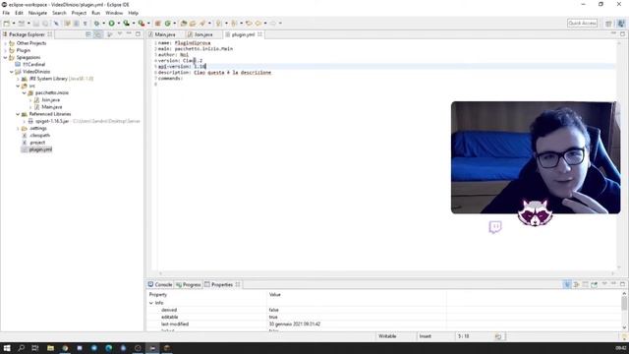Click the New file toolbar icon

tap(7, 24)
